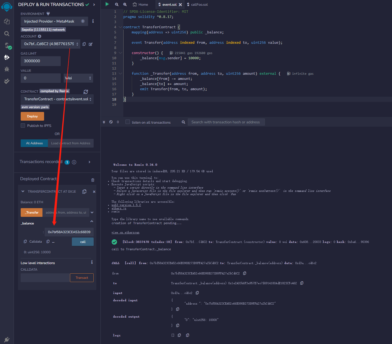Click the Value amount input field
Screen dimensions: 392x344
click(41, 78)
